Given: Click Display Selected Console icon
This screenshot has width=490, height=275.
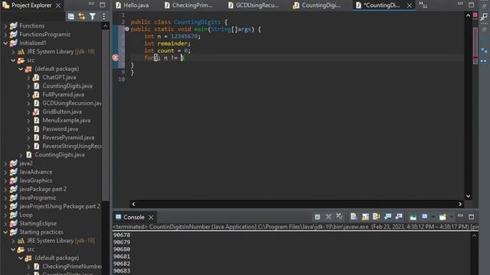Looking at the screenshot, I should (x=425, y=216).
